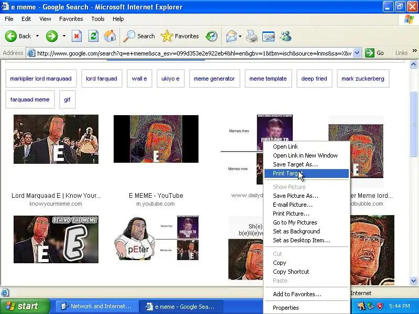Click the markiplier lord marquaad suggestion

(x=41, y=78)
